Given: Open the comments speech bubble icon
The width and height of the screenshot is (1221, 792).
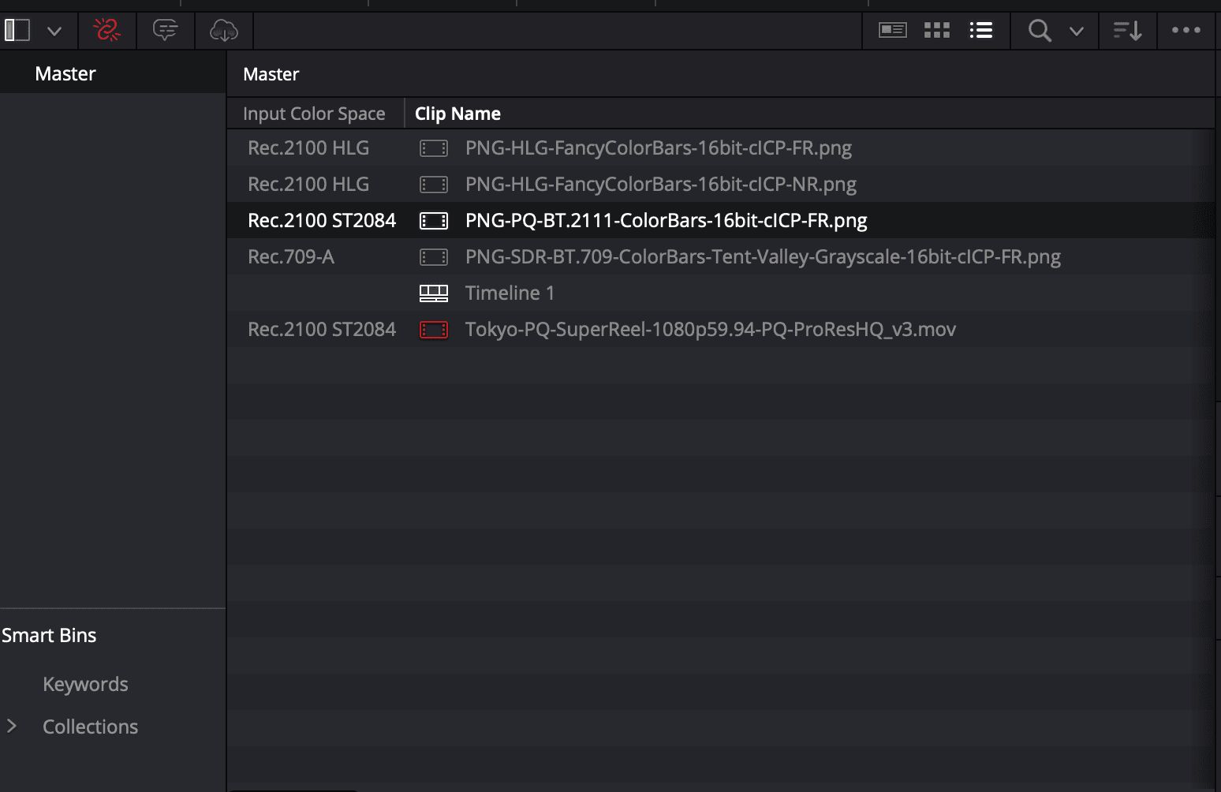Looking at the screenshot, I should click(x=166, y=31).
